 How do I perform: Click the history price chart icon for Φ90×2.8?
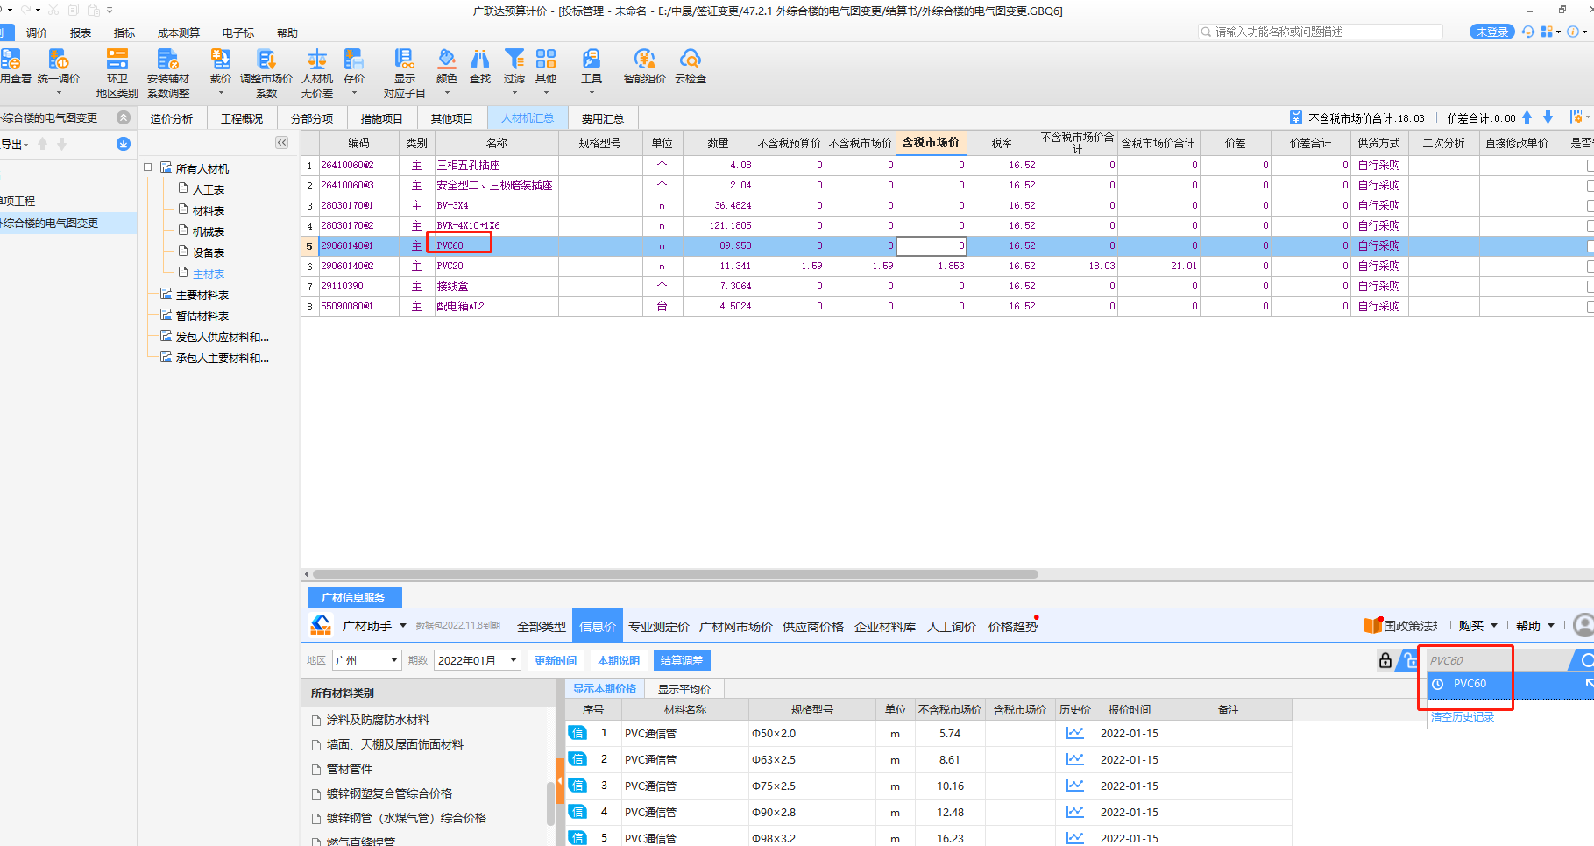[x=1075, y=812]
